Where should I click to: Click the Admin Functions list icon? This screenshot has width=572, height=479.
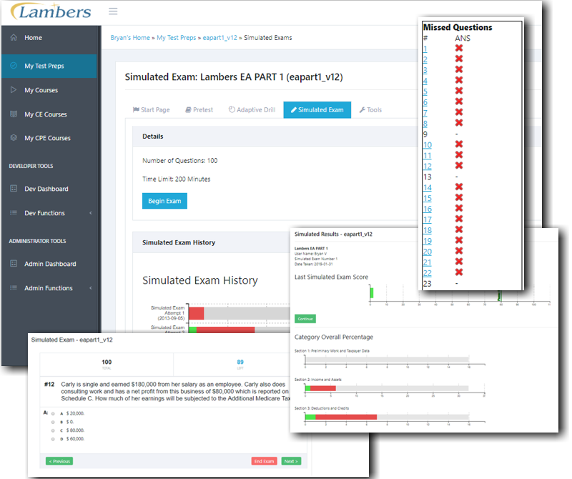14,288
